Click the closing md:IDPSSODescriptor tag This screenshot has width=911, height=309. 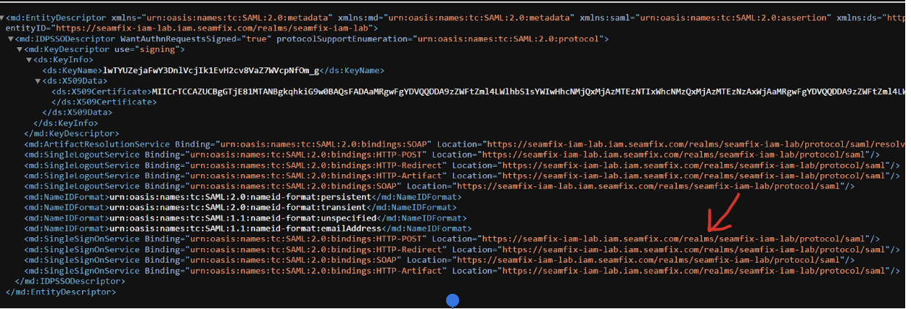click(70, 281)
